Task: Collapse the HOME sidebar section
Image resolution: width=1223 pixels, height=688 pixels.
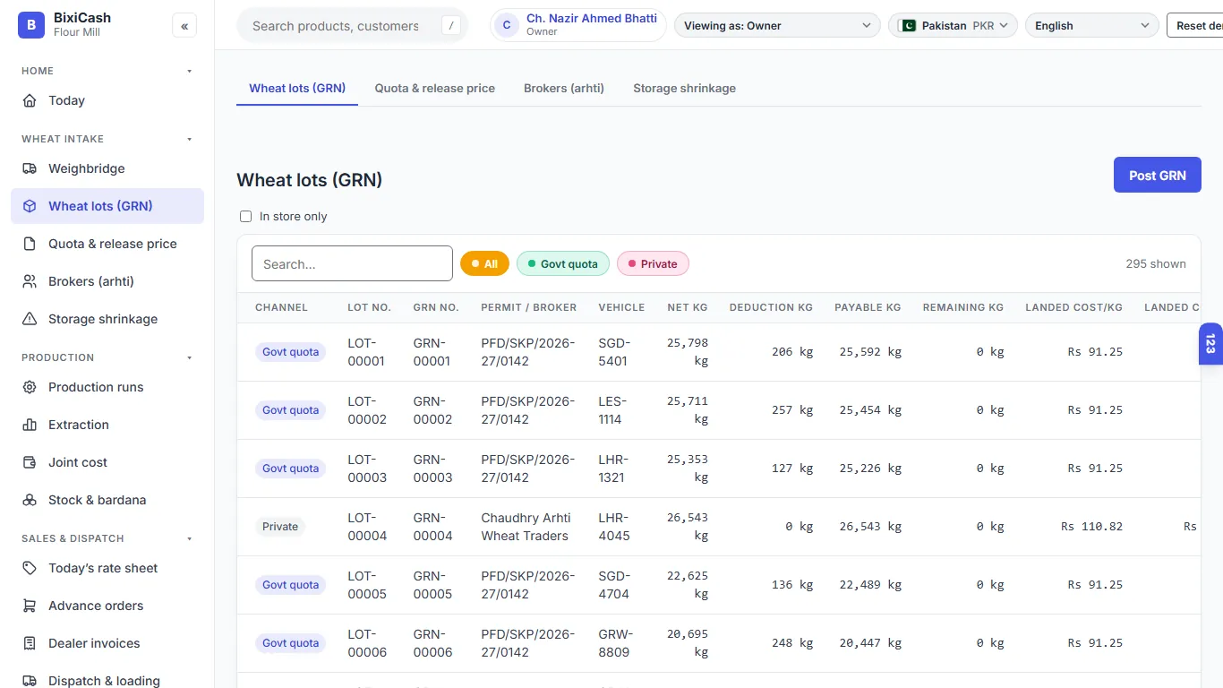Action: tap(189, 71)
